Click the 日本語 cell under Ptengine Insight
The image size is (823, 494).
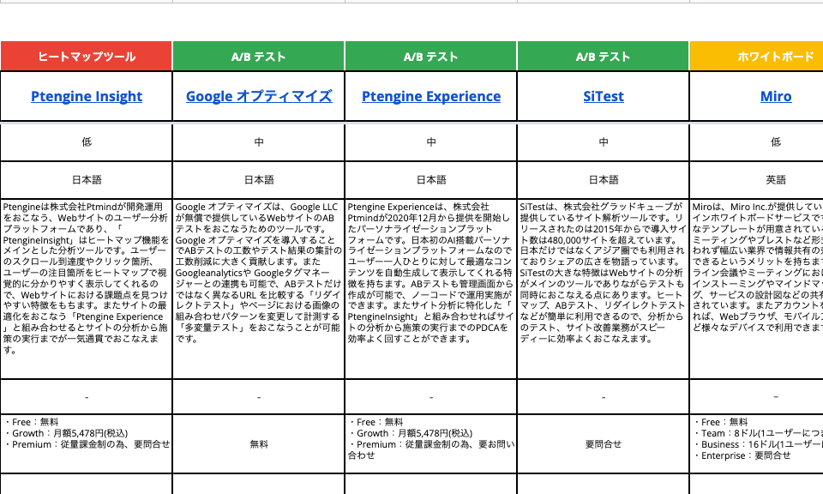click(87, 180)
